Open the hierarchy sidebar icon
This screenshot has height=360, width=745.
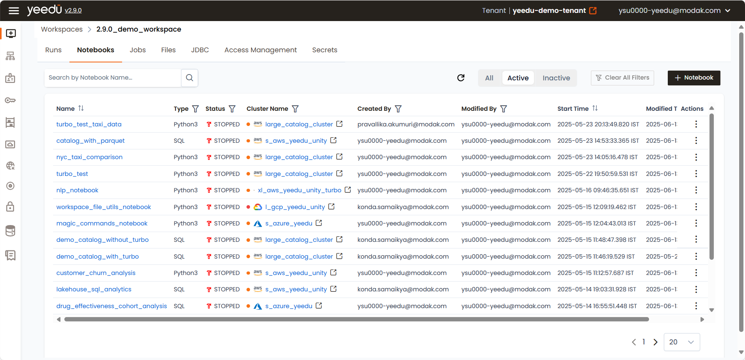tap(11, 56)
